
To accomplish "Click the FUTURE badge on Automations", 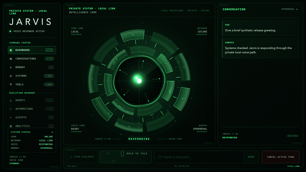I will click(49, 109).
